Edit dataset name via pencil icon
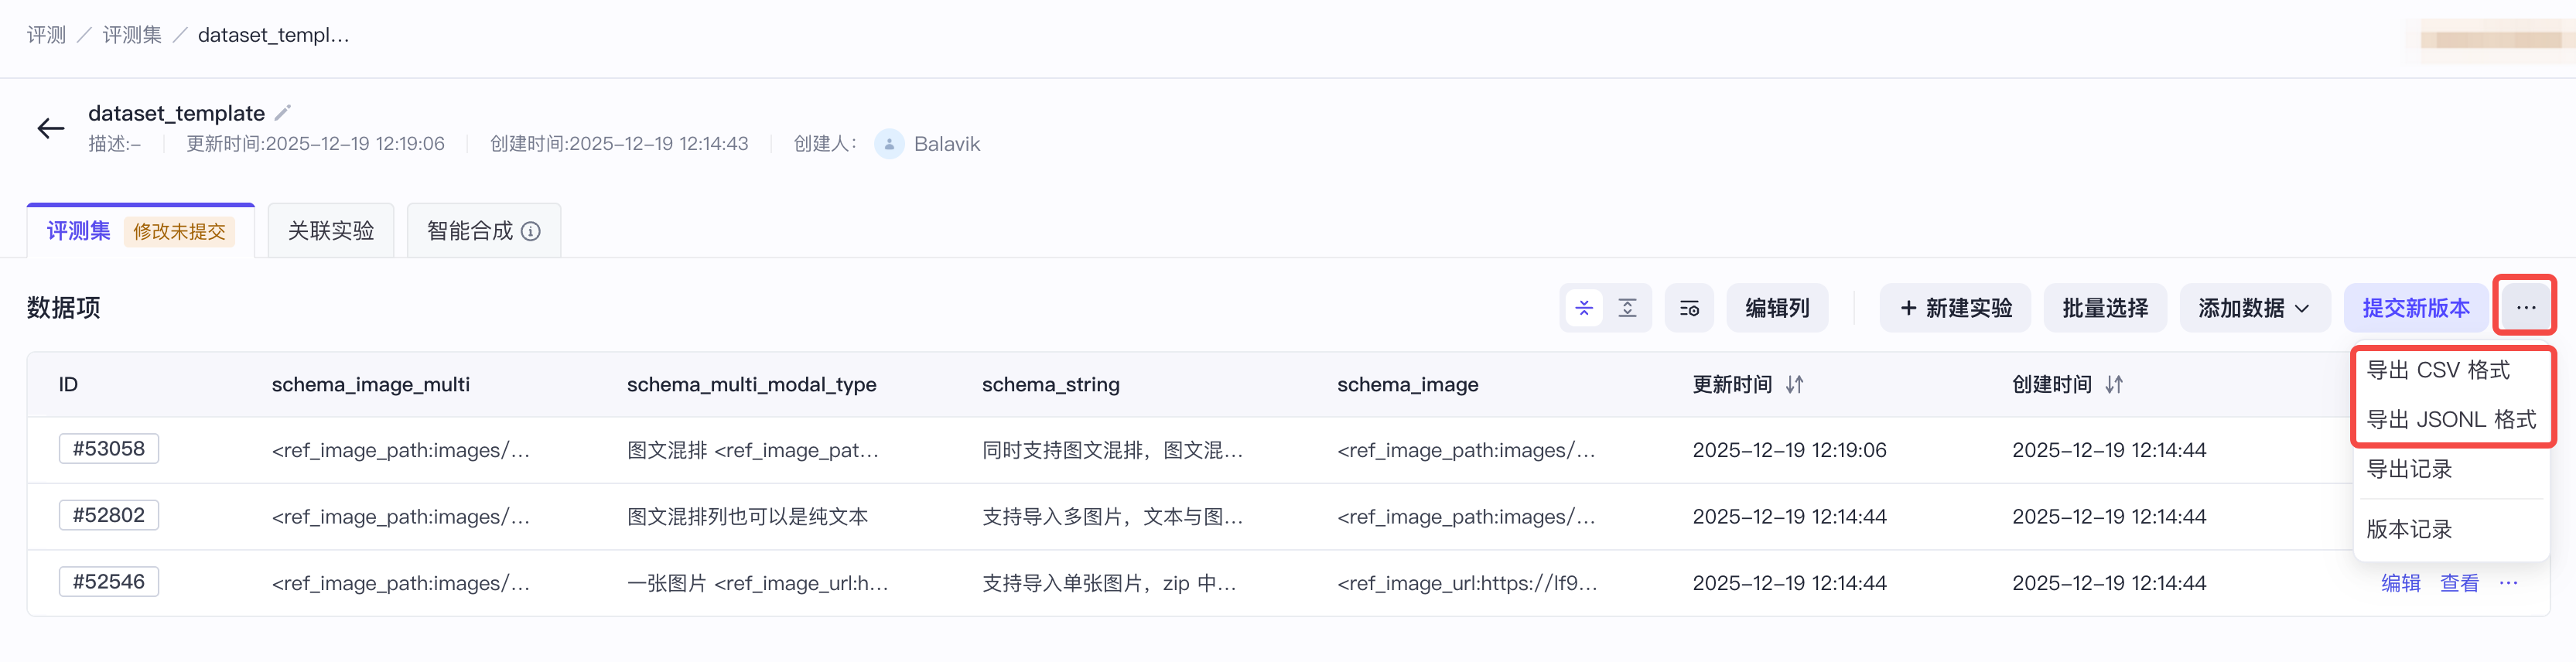2576x662 pixels. click(x=283, y=112)
